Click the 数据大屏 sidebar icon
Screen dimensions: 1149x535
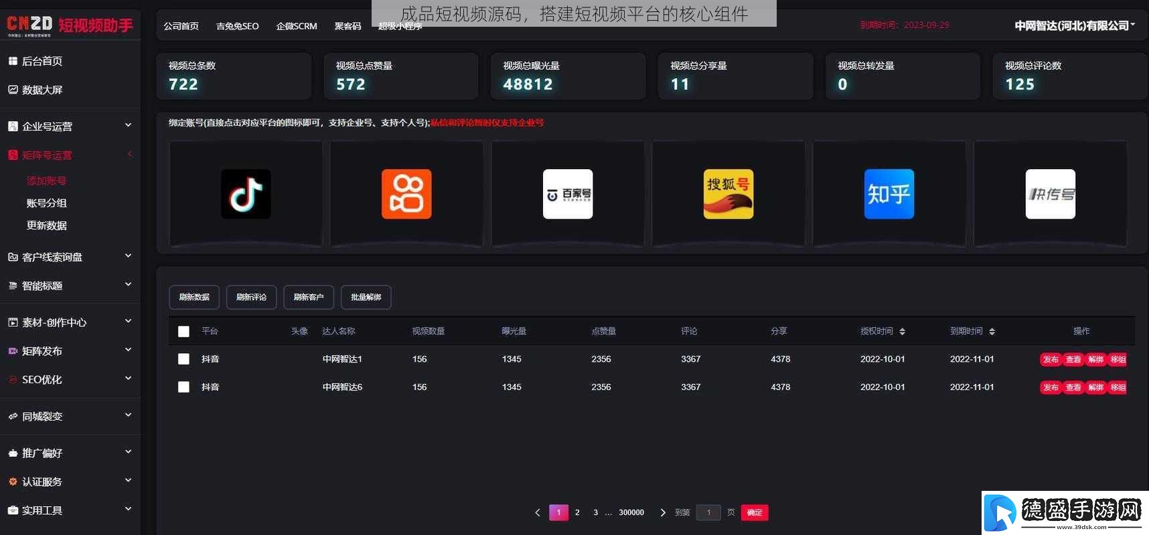[x=13, y=90]
